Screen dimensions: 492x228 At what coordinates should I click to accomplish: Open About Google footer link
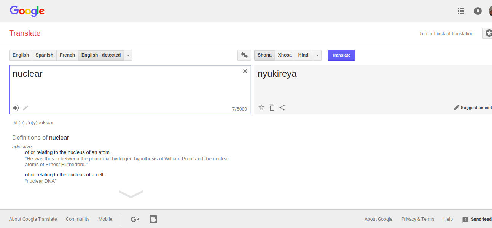point(378,219)
